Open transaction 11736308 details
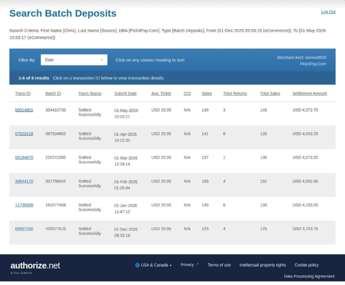Image resolution: width=345 pixels, height=285 pixels. point(24,205)
